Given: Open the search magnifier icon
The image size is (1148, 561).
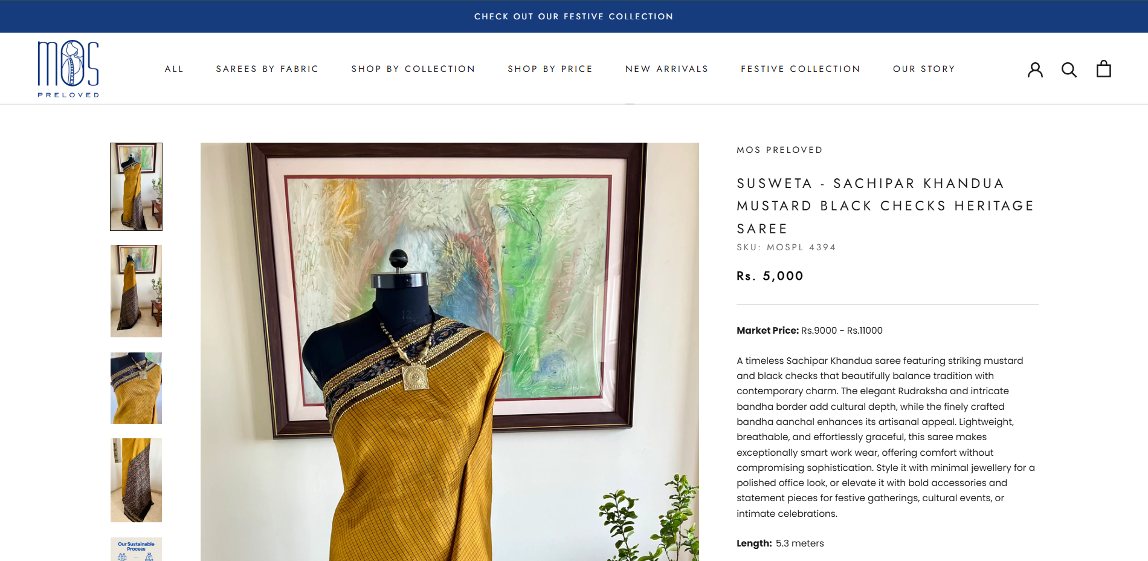Looking at the screenshot, I should point(1069,70).
